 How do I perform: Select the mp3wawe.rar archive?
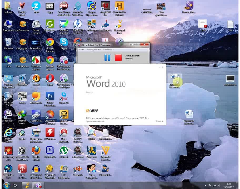(22, 26)
